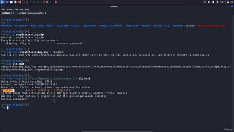
Task: Click the lock screen icon
Action: pyautogui.click(x=228, y=2)
